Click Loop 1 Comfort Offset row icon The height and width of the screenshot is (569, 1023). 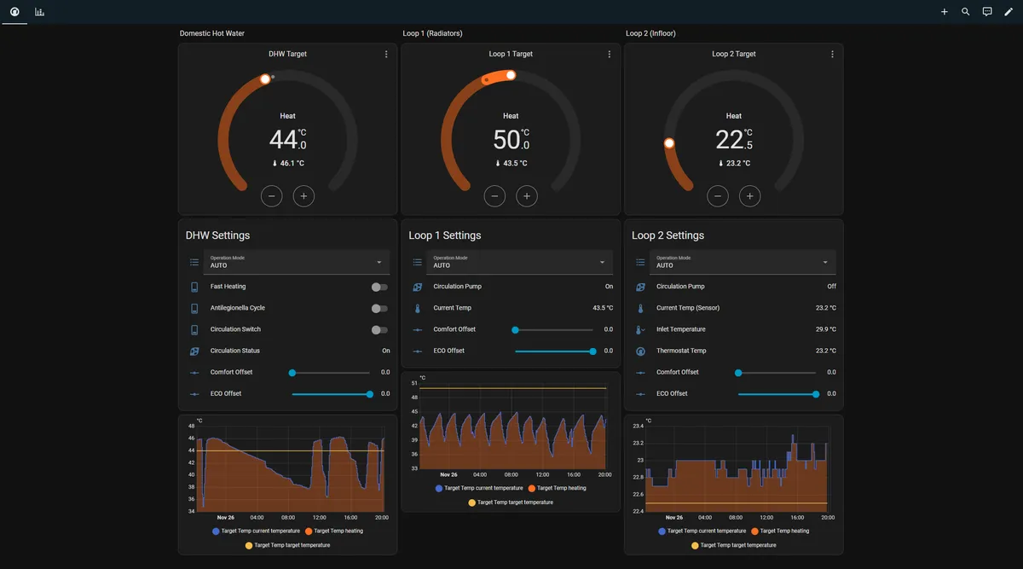point(418,329)
